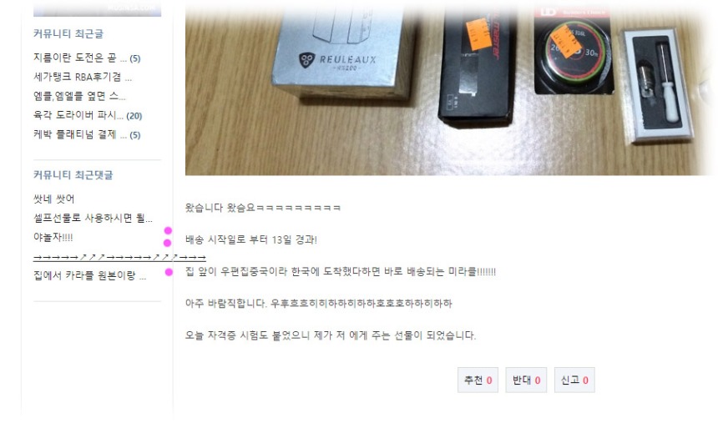Open the post 지름이란 도전은 곧
Screen dimensions: 718x428
click(x=80, y=58)
